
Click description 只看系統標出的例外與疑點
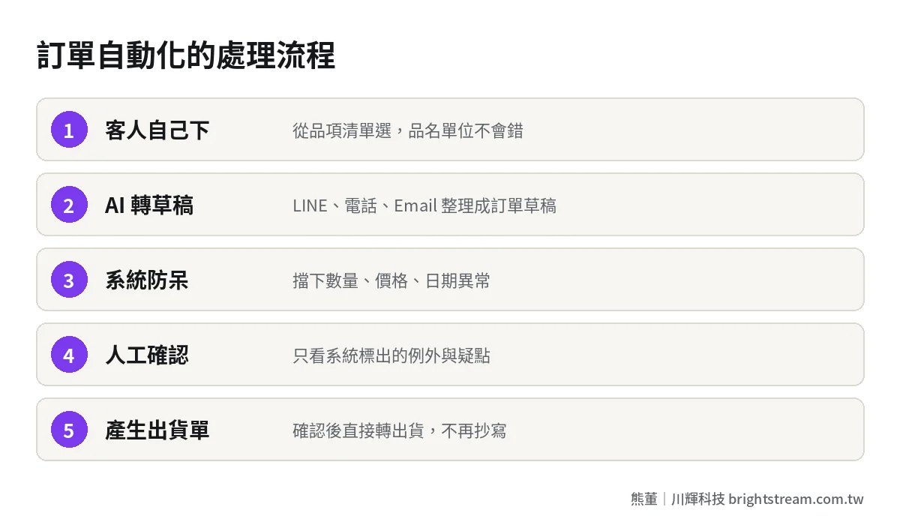391,355
